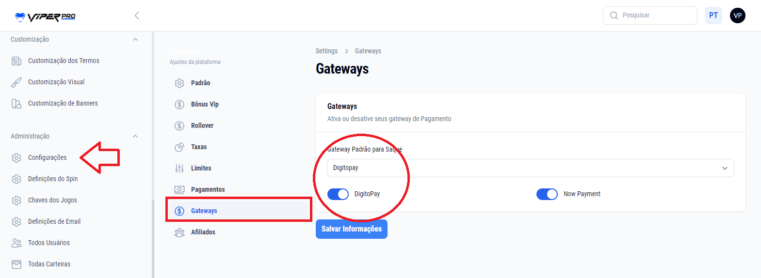Open the VP user avatar menu
The width and height of the screenshot is (761, 278).
click(737, 15)
